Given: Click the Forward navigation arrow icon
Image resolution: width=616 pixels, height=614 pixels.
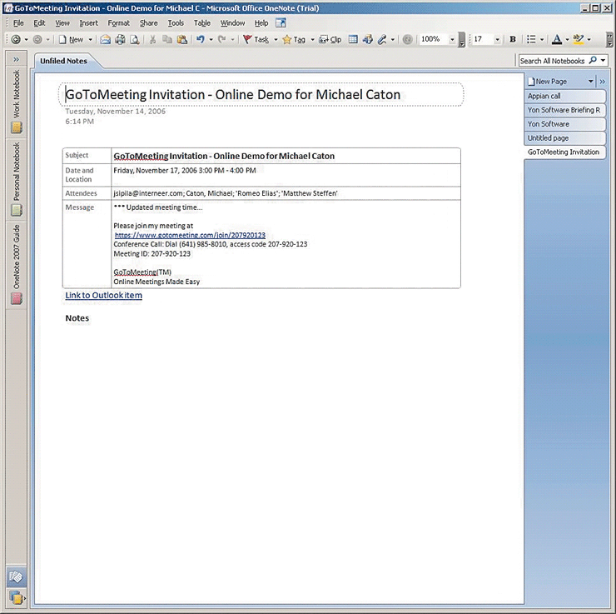Looking at the screenshot, I should (37, 39).
